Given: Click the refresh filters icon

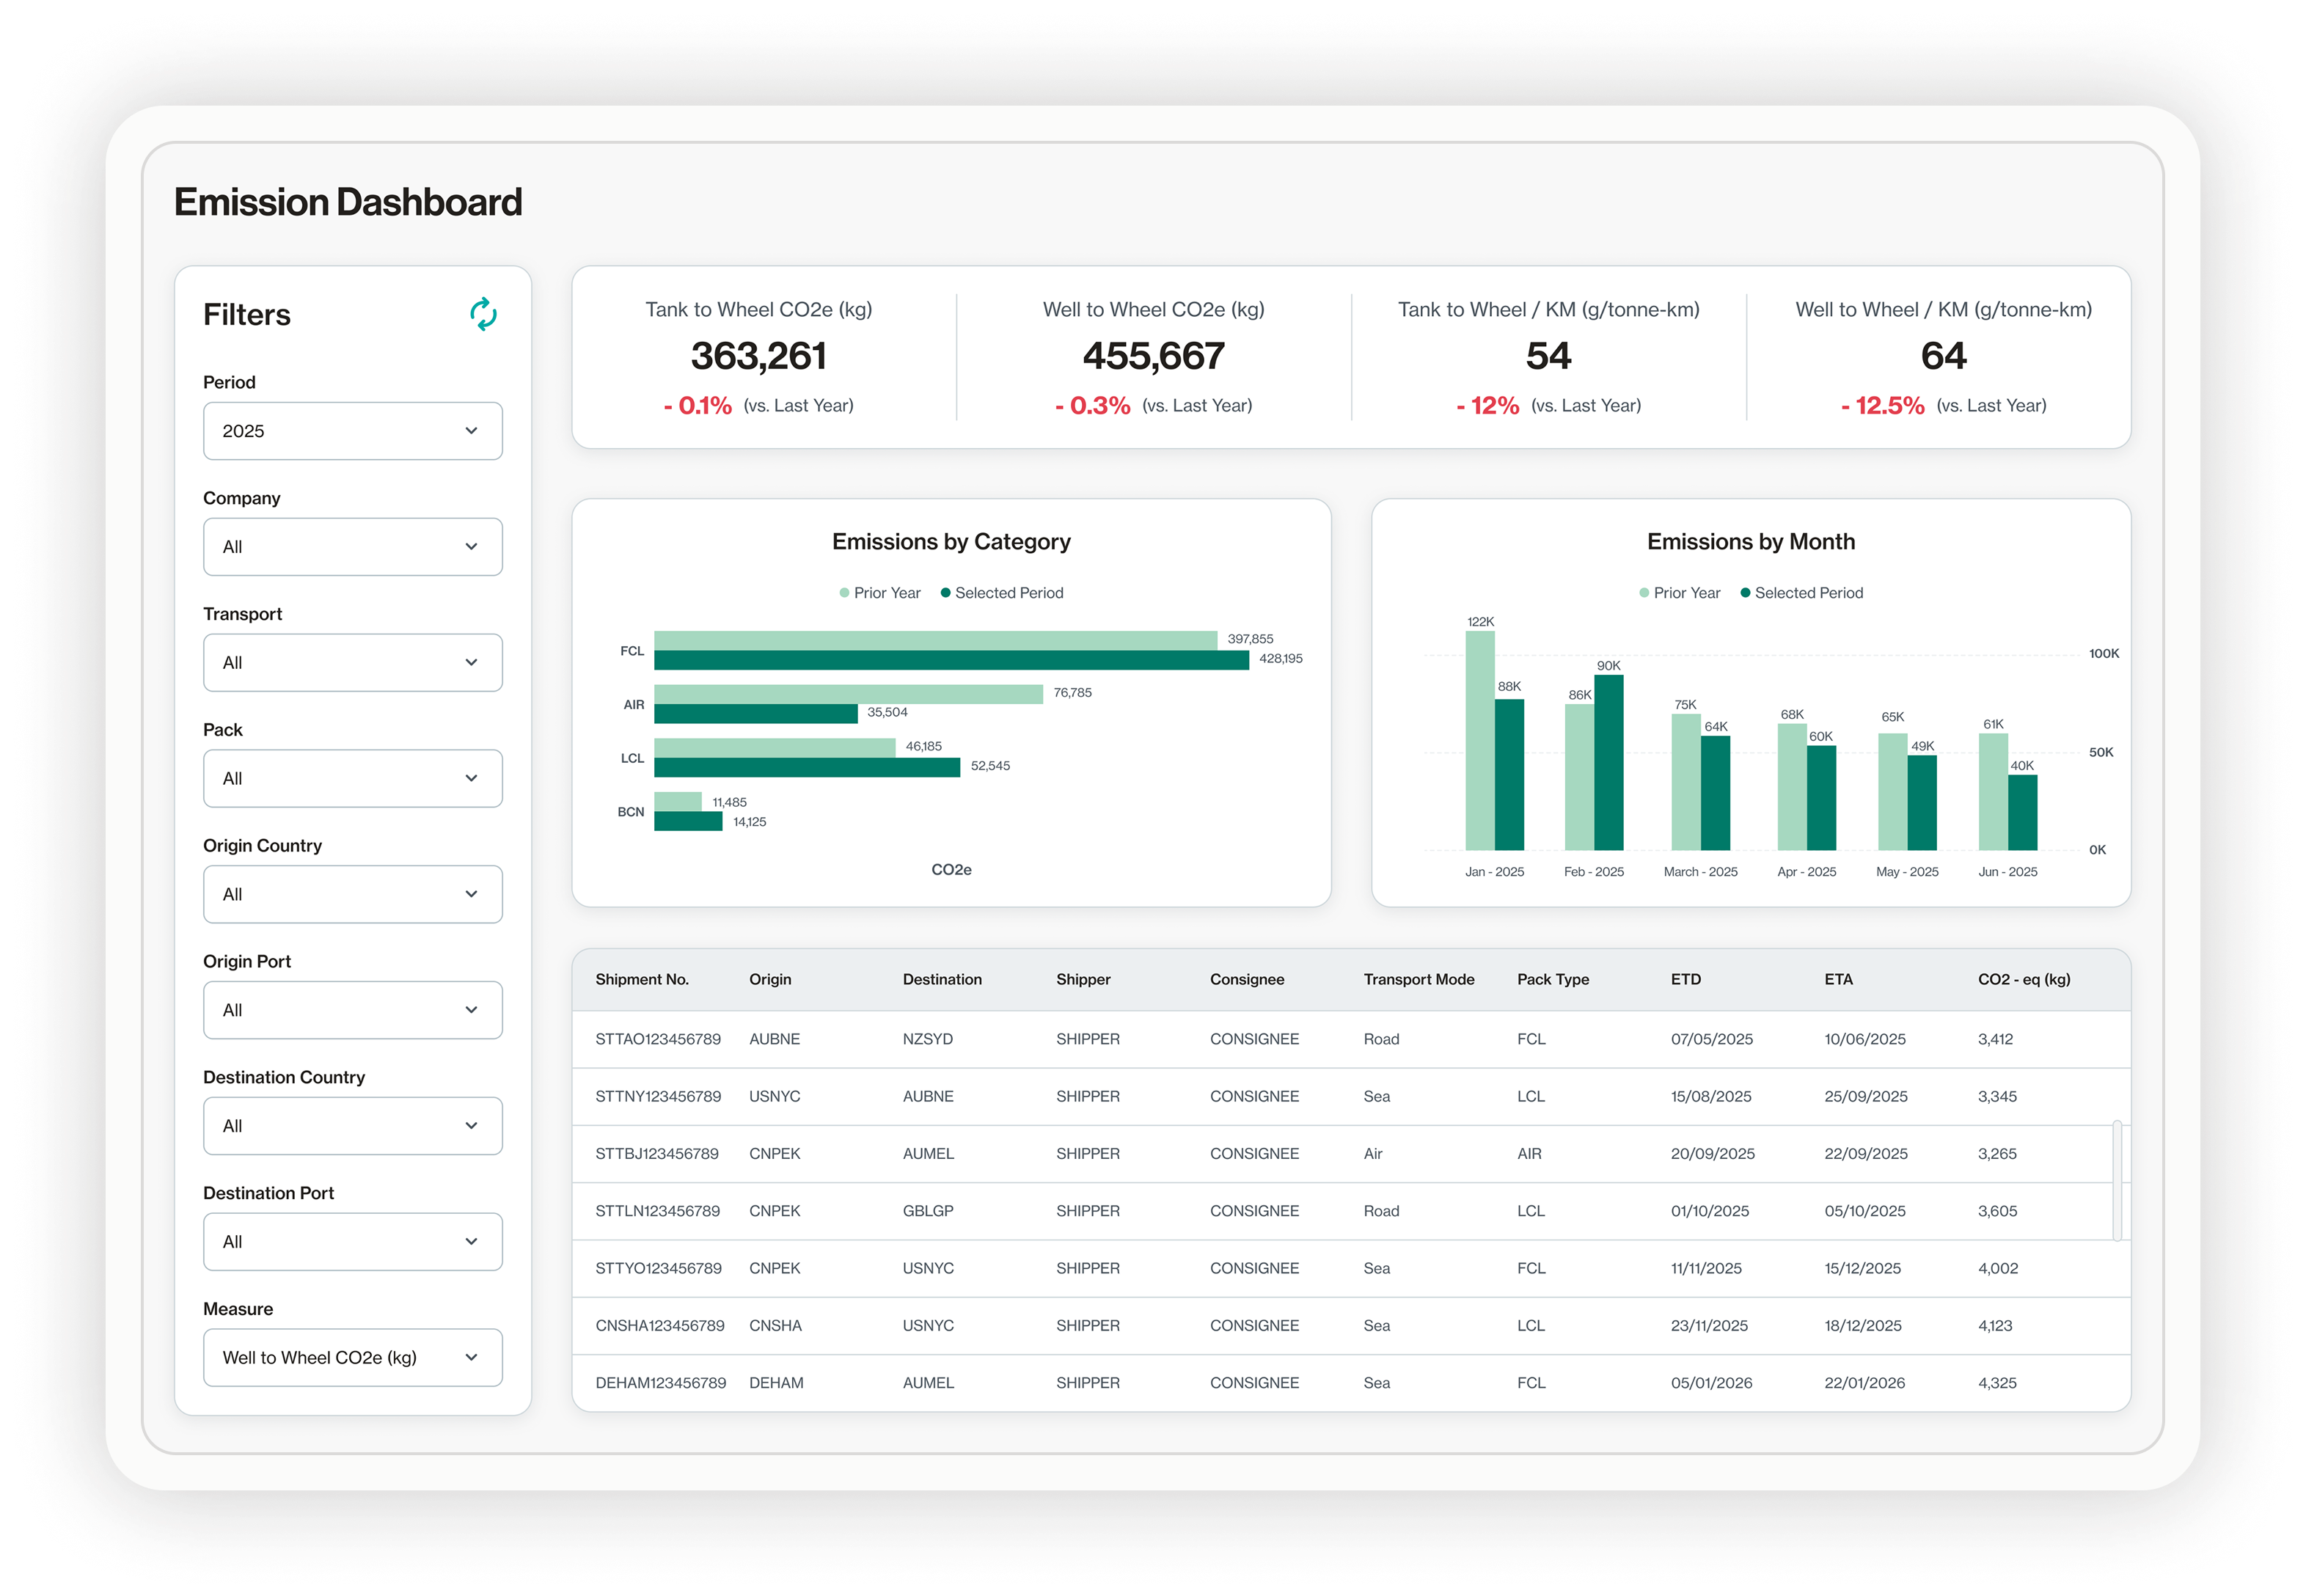Looking at the screenshot, I should tap(483, 314).
